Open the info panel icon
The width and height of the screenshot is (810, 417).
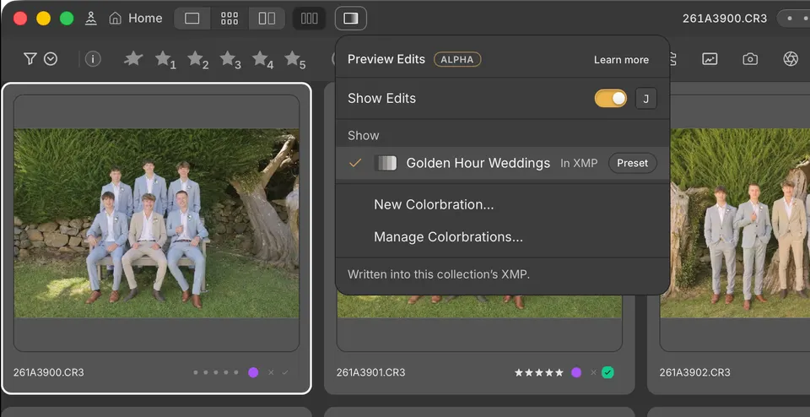pyautogui.click(x=93, y=59)
